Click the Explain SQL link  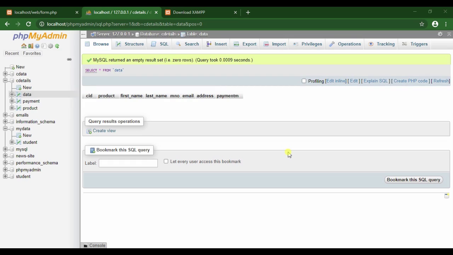click(376, 81)
